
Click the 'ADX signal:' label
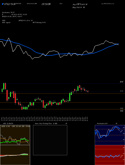(6, 22)
